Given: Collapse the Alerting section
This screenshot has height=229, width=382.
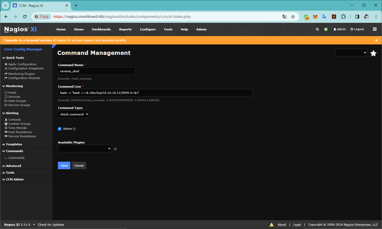Looking at the screenshot, I should [x=10, y=113].
